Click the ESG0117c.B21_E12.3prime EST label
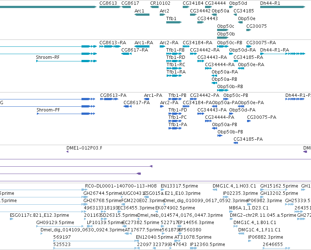311x250 pixels. 39,215
